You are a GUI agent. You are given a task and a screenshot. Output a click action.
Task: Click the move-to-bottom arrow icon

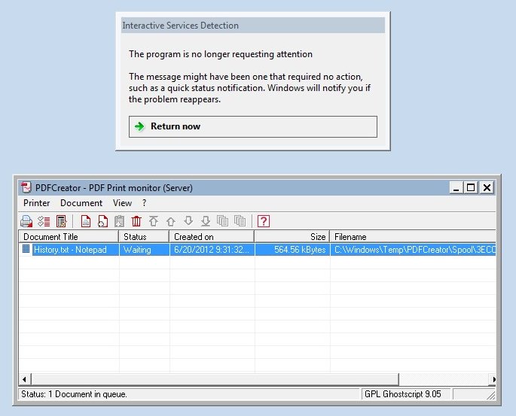point(206,221)
